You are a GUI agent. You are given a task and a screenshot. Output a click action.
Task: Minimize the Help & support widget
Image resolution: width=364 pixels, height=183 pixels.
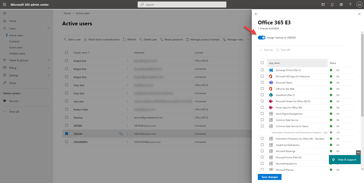(x=358, y=152)
